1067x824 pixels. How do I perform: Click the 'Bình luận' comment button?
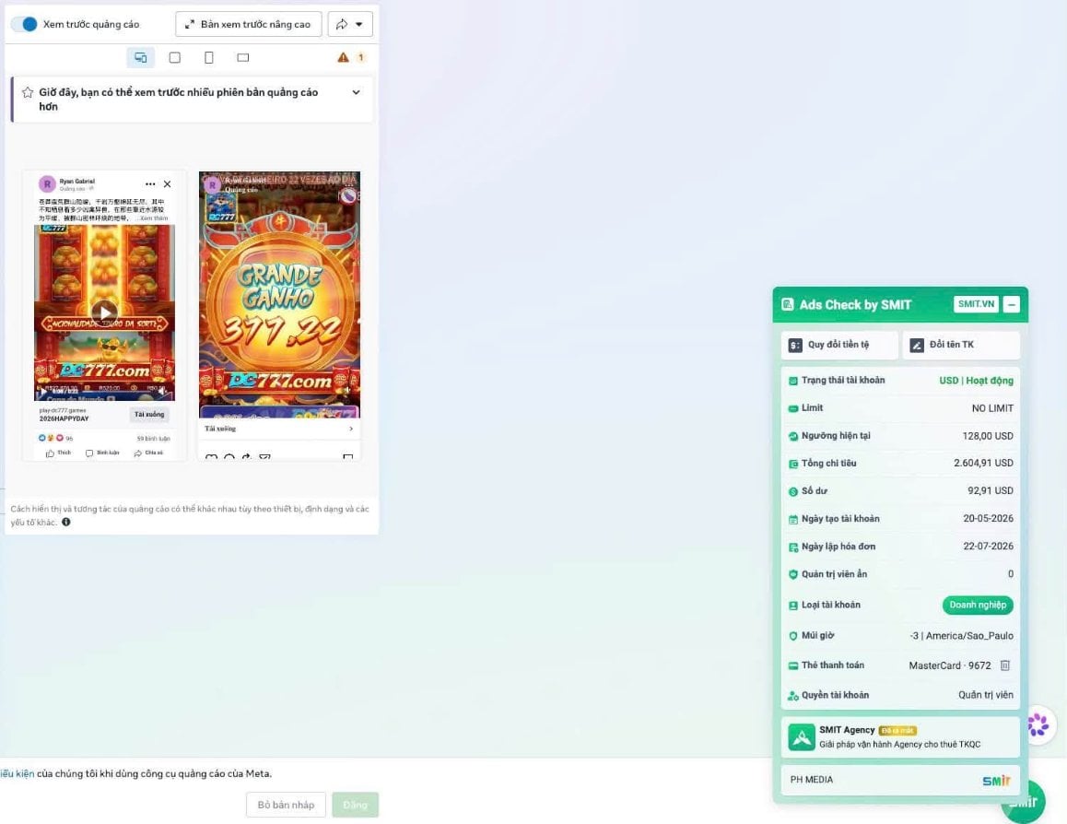(103, 453)
